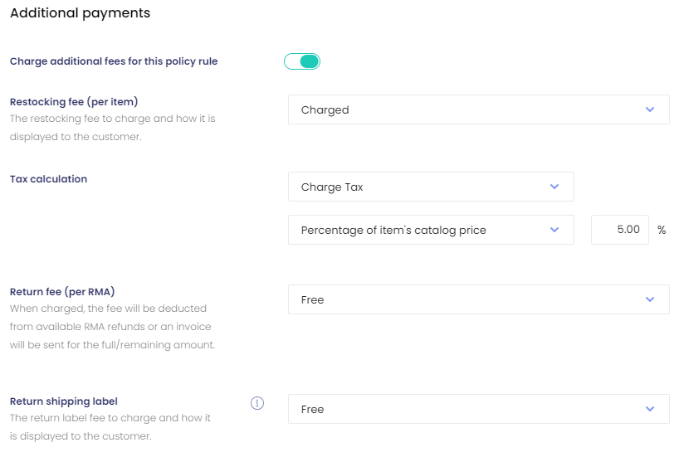Open the Restocking fee dropdown showing Charged
Image resolution: width=684 pixels, height=457 pixels.
click(478, 109)
